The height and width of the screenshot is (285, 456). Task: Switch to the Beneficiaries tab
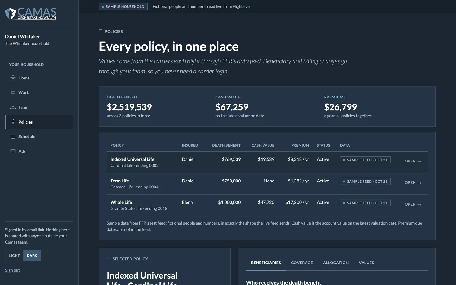(266, 263)
